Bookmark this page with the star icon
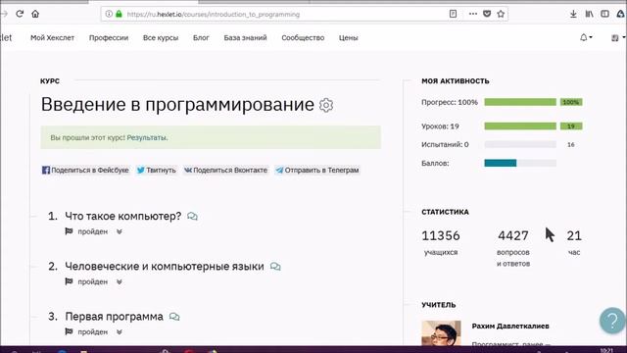The height and width of the screenshot is (353, 627). point(501,14)
